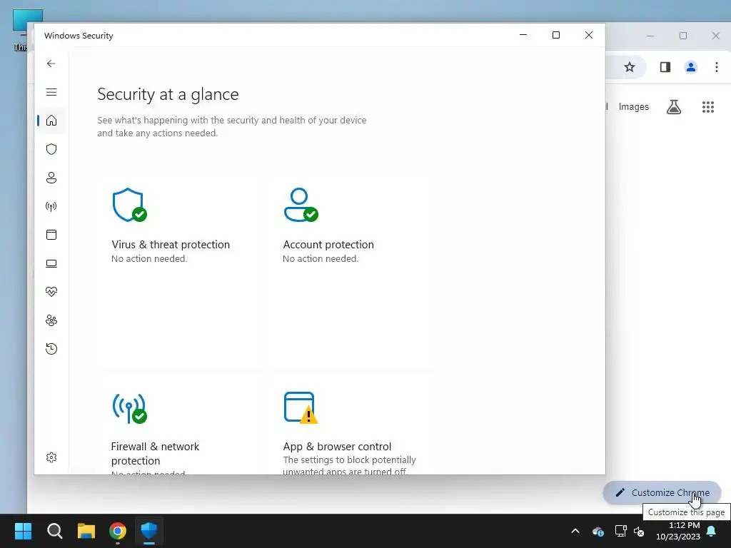Viewport: 731px width, 548px height.
Task: Open Virus & threat protection heading
Action: pyautogui.click(x=171, y=245)
